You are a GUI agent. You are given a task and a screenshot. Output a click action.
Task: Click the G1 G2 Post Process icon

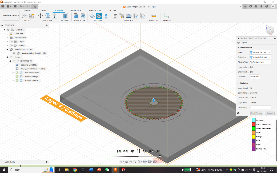coord(106,16)
